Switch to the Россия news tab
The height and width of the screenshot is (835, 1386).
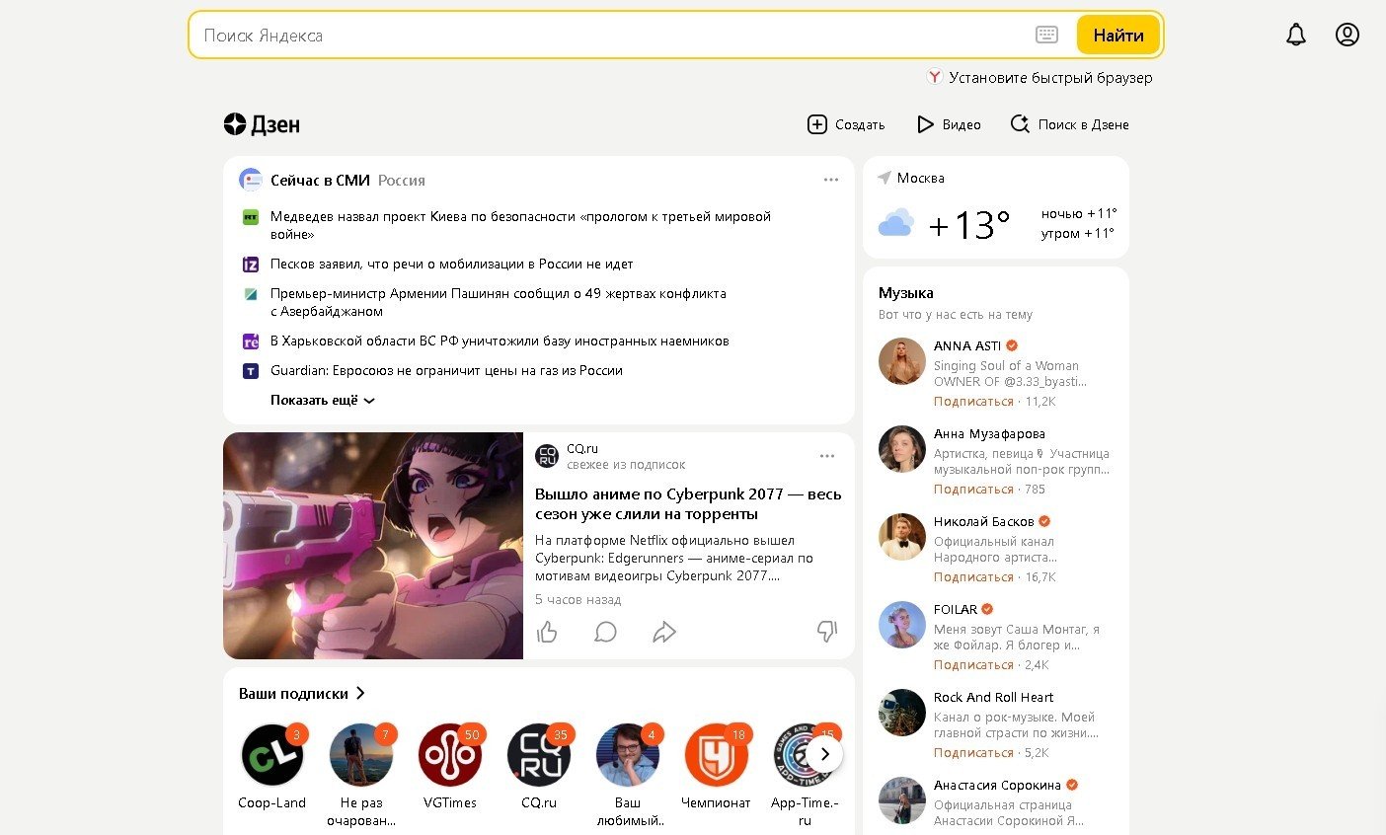coord(402,181)
